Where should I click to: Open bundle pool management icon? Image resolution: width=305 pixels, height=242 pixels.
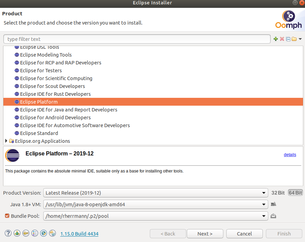click(x=273, y=216)
